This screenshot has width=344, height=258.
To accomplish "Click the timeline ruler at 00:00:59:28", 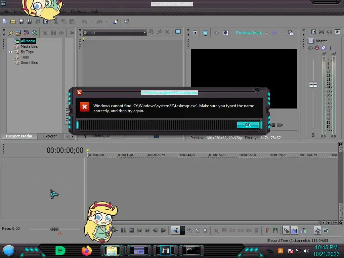I will pos(217,155).
